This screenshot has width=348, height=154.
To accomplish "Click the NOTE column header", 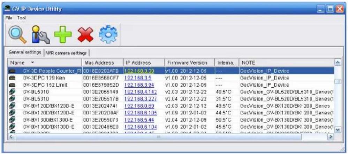I will pos(287,63).
